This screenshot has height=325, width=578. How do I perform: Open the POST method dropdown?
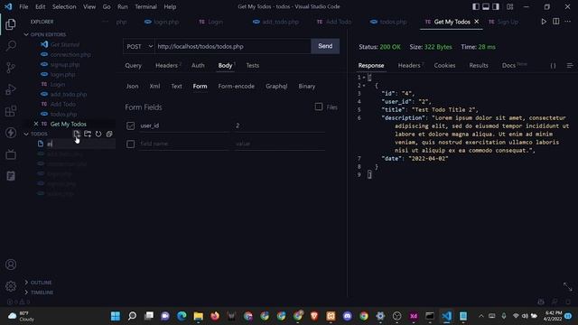click(x=139, y=46)
